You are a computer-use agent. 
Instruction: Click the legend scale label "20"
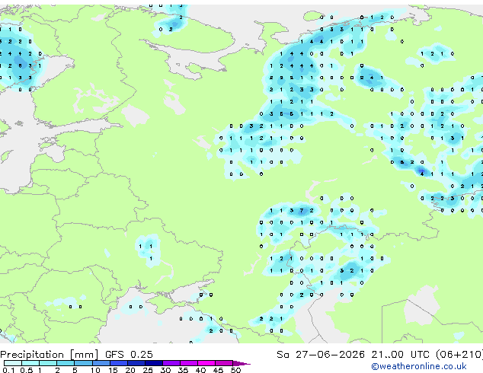point(130,370)
